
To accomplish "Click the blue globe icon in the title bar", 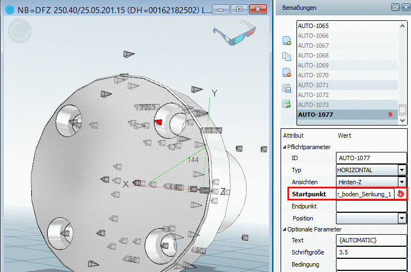I will click(10, 10).
